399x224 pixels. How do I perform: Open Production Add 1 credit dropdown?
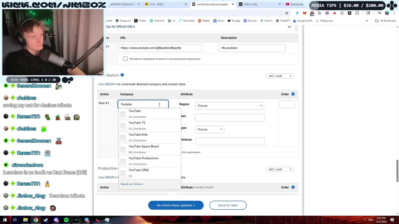[280, 169]
